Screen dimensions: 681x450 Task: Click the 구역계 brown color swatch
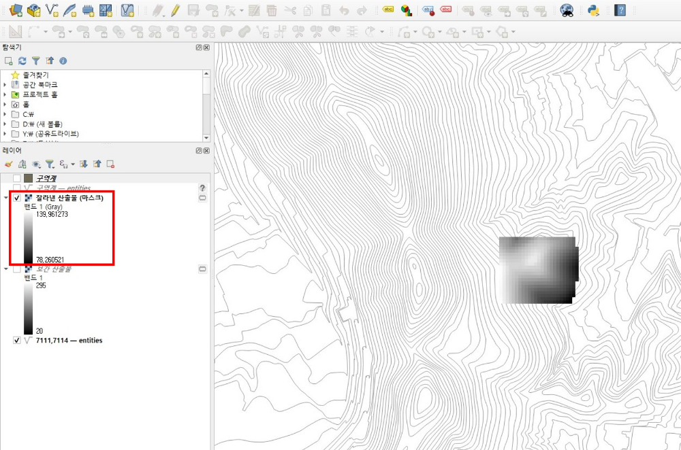(28, 178)
